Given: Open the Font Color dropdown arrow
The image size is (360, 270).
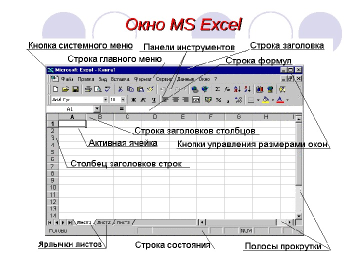Looking at the screenshot, I should [x=287, y=100].
